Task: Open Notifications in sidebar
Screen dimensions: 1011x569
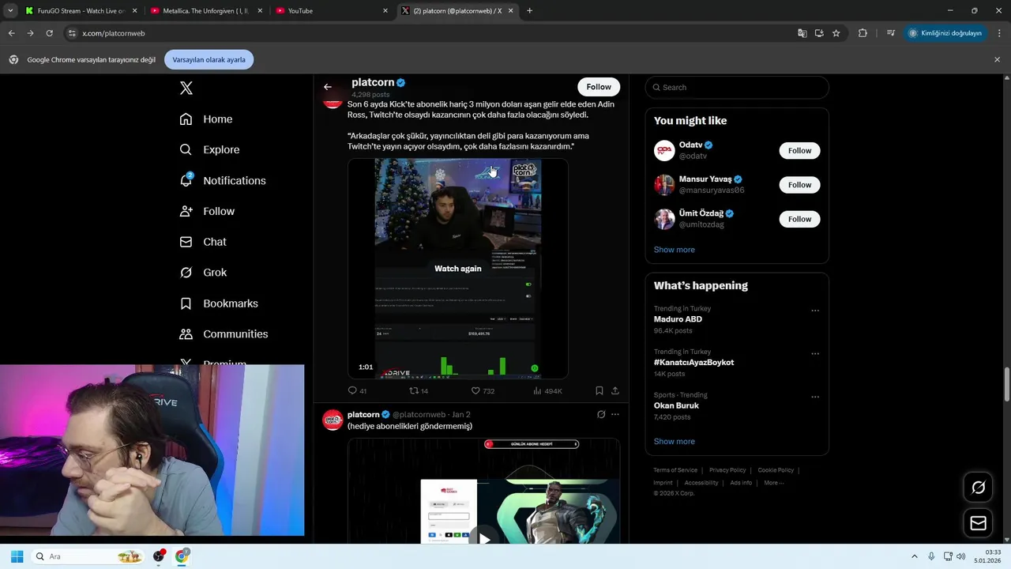Action: tap(223, 180)
